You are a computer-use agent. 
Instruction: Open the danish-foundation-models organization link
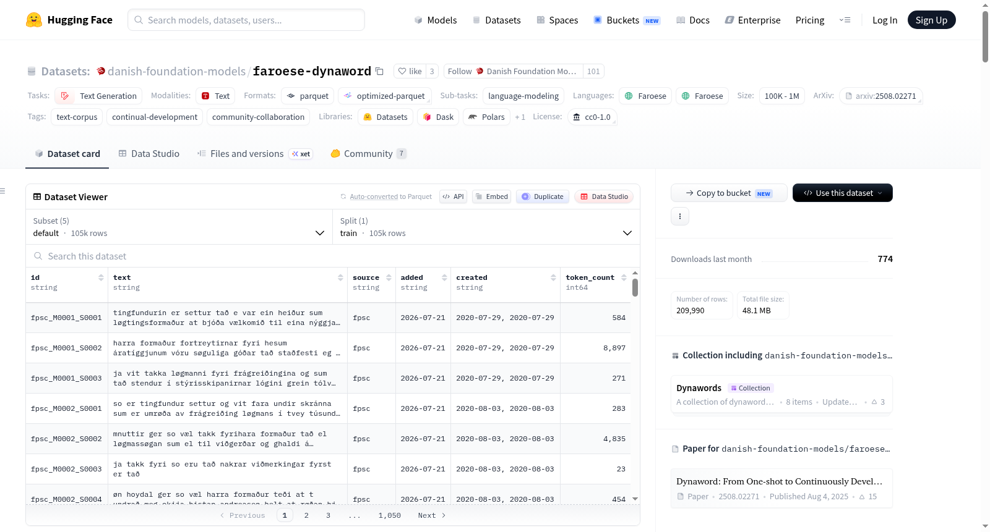(176, 71)
